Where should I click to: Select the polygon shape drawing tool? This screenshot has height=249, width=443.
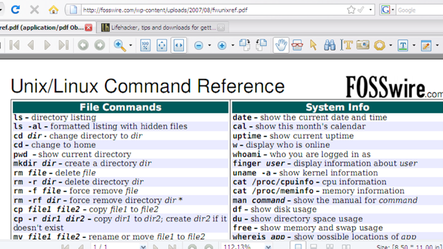pyautogui.click(x=379, y=45)
